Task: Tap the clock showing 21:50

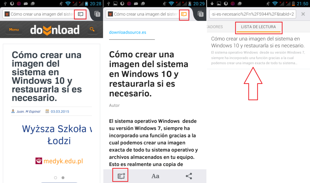Action: (x=302, y=4)
